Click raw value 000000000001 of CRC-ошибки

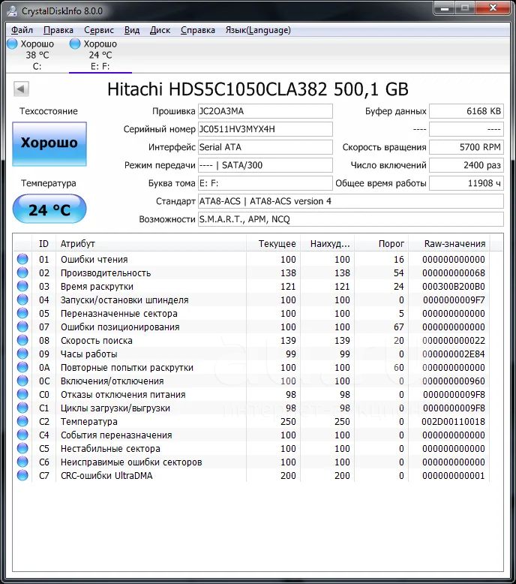point(454,476)
